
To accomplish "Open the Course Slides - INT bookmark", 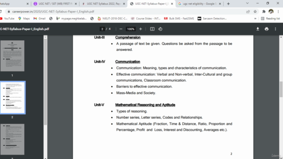I will 145,19.
